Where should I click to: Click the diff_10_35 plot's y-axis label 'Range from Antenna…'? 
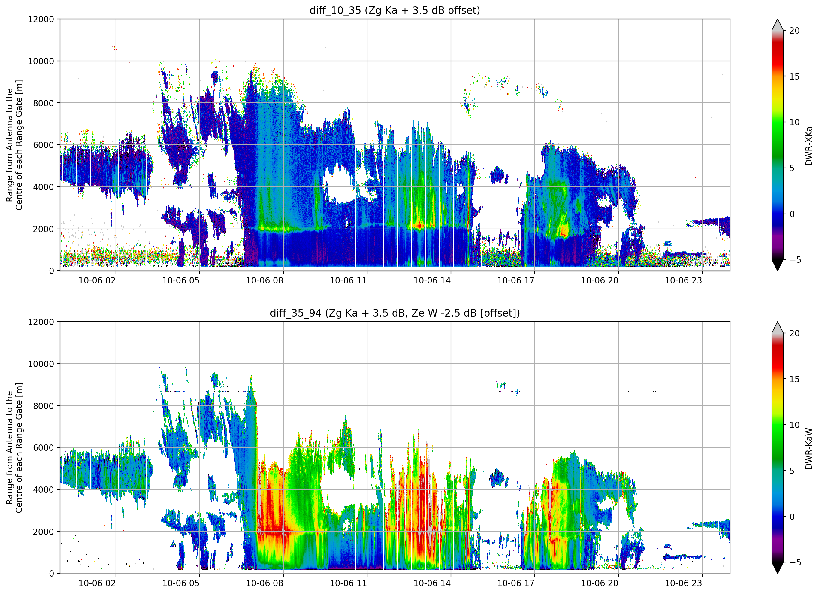(x=14, y=145)
